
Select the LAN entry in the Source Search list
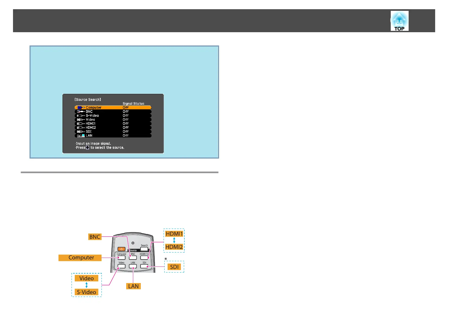click(113, 135)
